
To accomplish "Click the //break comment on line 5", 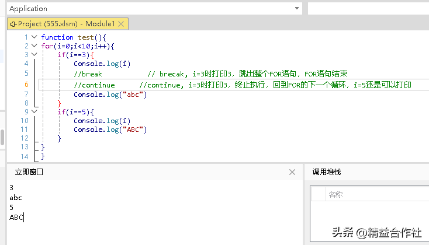I will pos(88,74).
